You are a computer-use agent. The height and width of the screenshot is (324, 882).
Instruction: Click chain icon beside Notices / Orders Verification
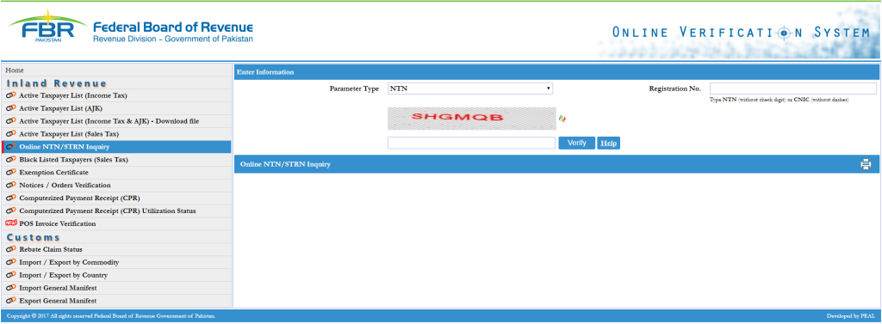(x=10, y=186)
